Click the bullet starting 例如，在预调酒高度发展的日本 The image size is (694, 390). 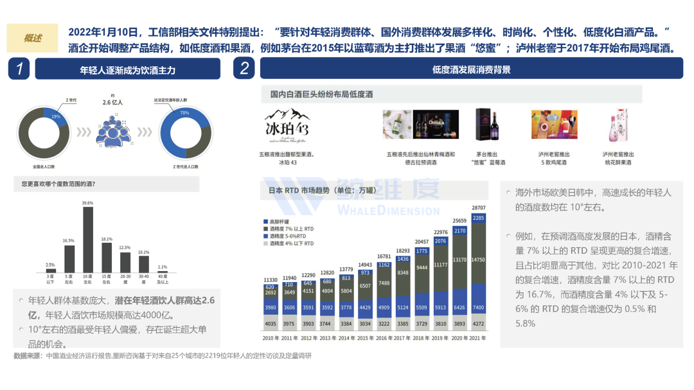click(592, 279)
